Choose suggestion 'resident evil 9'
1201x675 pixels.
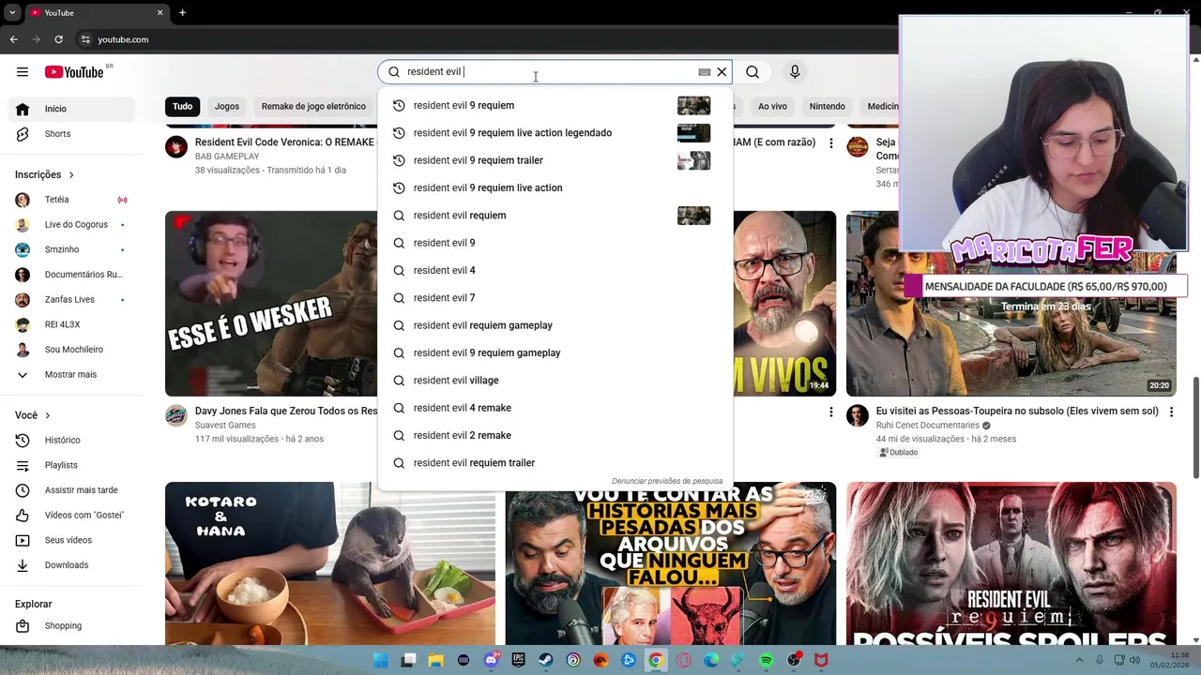pos(555,243)
